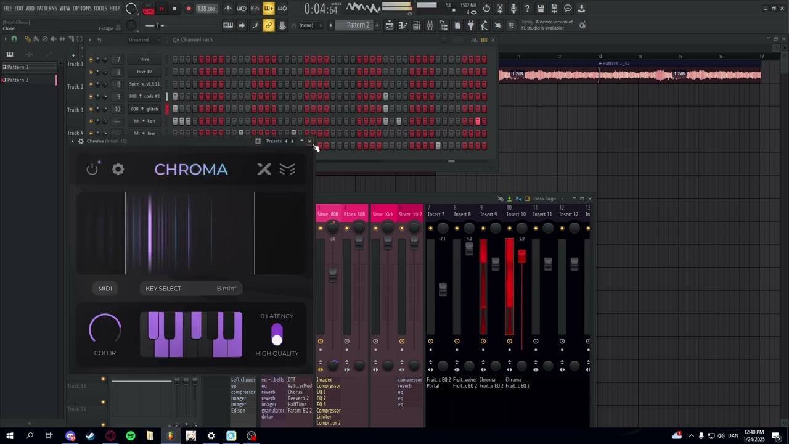
Task: Toggle the PAT/SONG mode switch
Action: [x=149, y=9]
